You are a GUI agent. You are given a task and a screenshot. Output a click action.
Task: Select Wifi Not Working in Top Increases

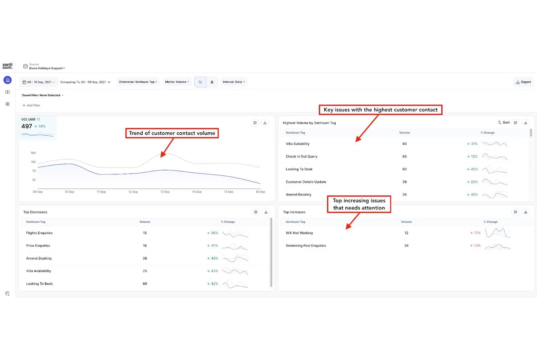point(406,233)
